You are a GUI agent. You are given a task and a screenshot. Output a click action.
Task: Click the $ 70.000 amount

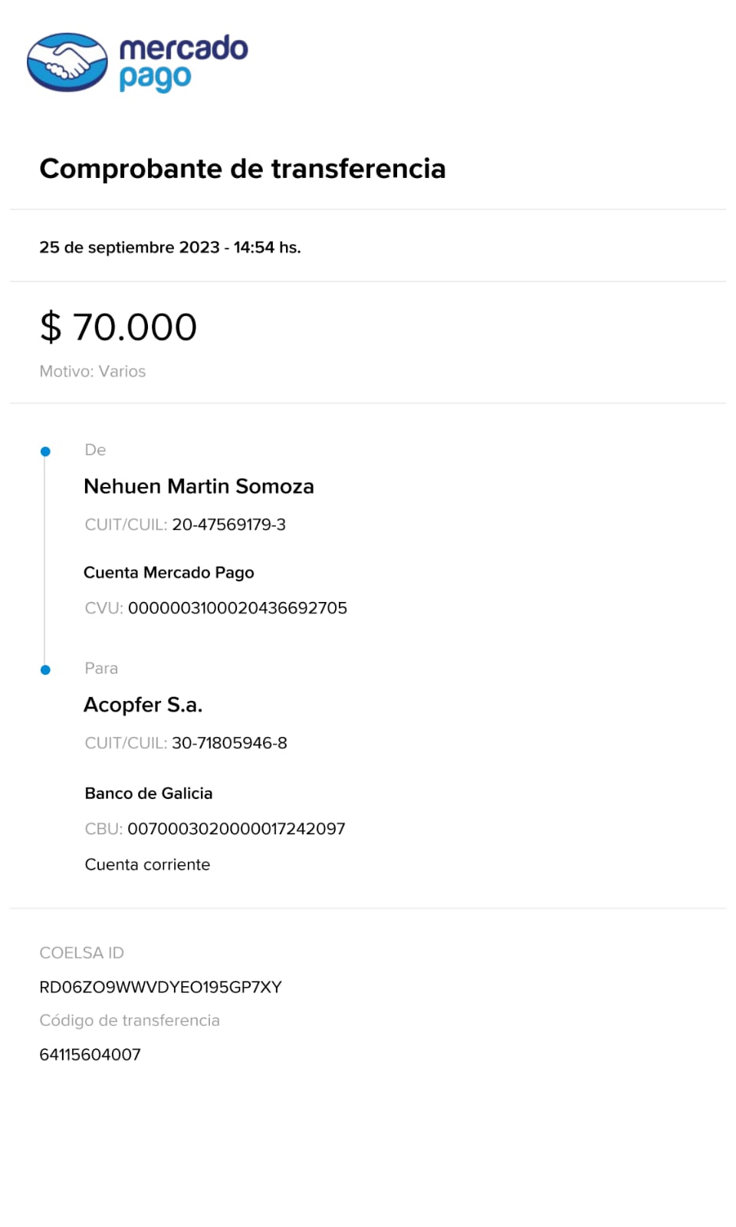coord(119,327)
